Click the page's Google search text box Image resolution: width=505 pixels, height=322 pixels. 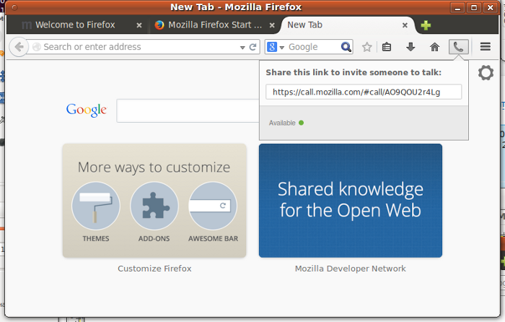tap(188, 111)
